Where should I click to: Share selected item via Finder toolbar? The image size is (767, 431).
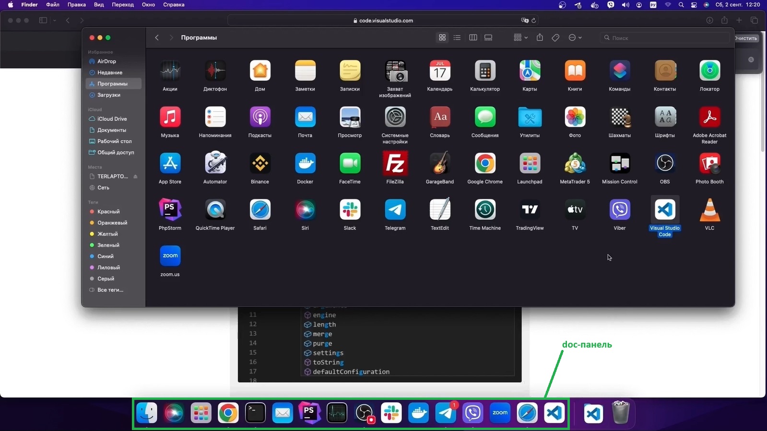pyautogui.click(x=540, y=37)
